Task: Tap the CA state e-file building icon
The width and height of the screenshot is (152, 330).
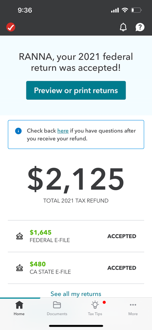Action: coord(19,268)
